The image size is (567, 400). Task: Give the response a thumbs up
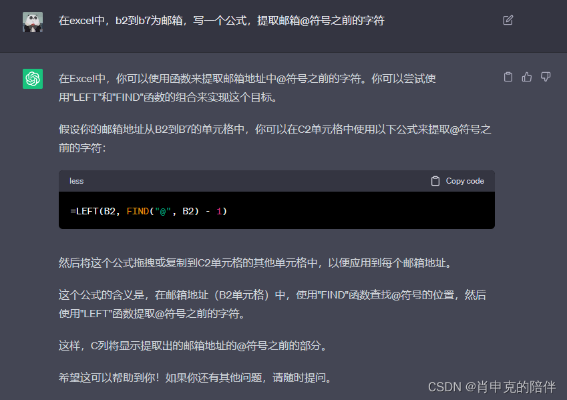click(x=527, y=77)
